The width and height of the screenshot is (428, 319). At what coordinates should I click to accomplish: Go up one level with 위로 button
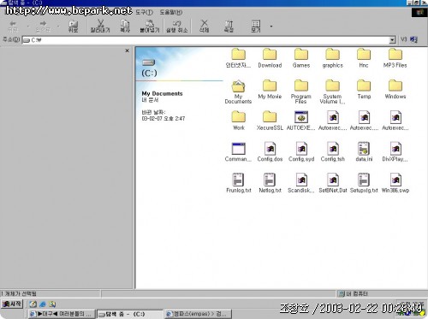pos(74,27)
